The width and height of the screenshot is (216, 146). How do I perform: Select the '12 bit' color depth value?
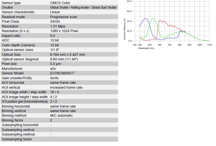54,45
